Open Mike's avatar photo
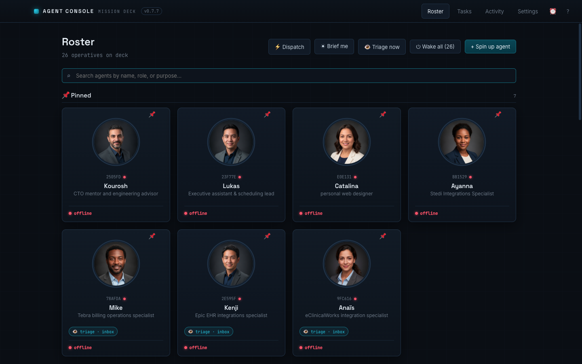This screenshot has width=582, height=364. (x=116, y=264)
